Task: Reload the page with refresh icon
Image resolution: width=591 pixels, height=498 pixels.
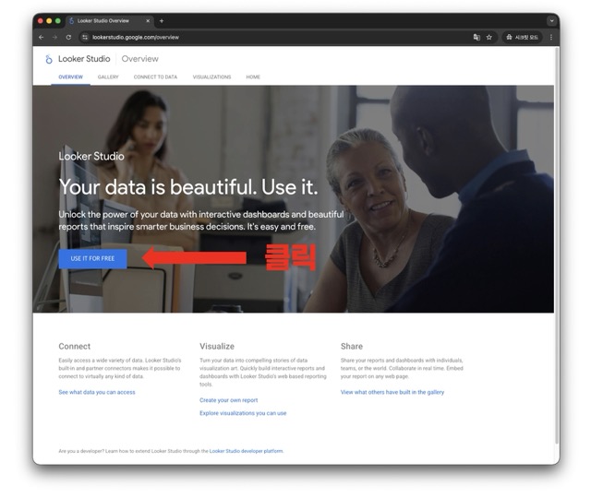Action: [x=68, y=37]
